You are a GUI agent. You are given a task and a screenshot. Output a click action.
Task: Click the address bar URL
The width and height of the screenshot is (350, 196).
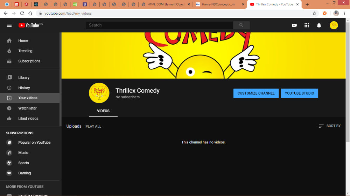coord(68,13)
